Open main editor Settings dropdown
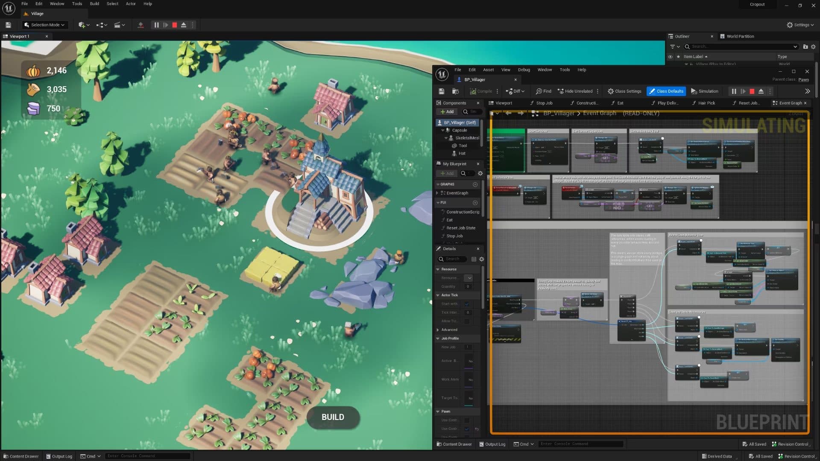Screen dimensions: 820x461 pyautogui.click(x=800, y=25)
